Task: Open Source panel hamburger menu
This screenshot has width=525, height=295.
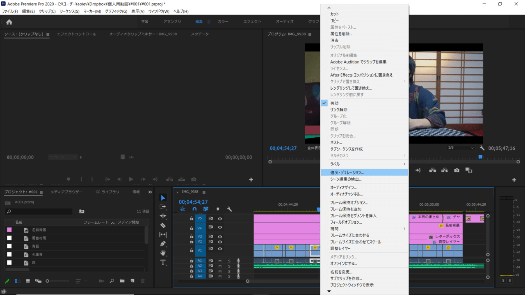Action: pyautogui.click(x=48, y=34)
